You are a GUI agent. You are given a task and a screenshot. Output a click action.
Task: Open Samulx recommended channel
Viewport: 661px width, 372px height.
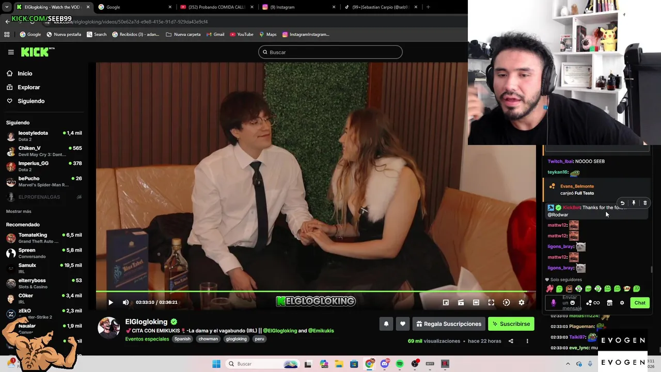pos(44,268)
